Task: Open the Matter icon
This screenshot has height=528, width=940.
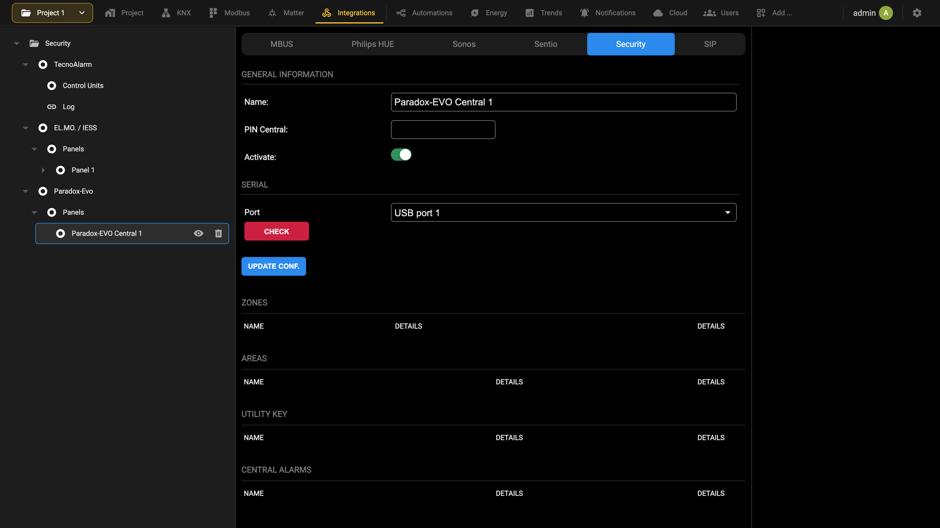Action: coord(272,13)
